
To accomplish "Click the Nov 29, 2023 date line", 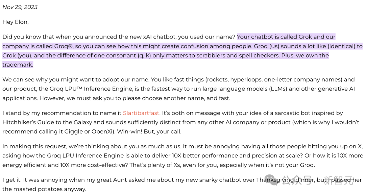I will tap(20, 7).
